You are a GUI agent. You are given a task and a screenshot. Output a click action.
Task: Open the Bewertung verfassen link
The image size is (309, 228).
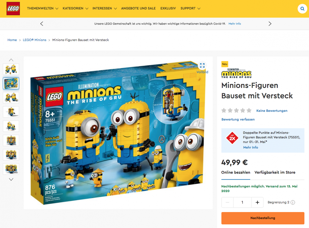[x=238, y=119]
